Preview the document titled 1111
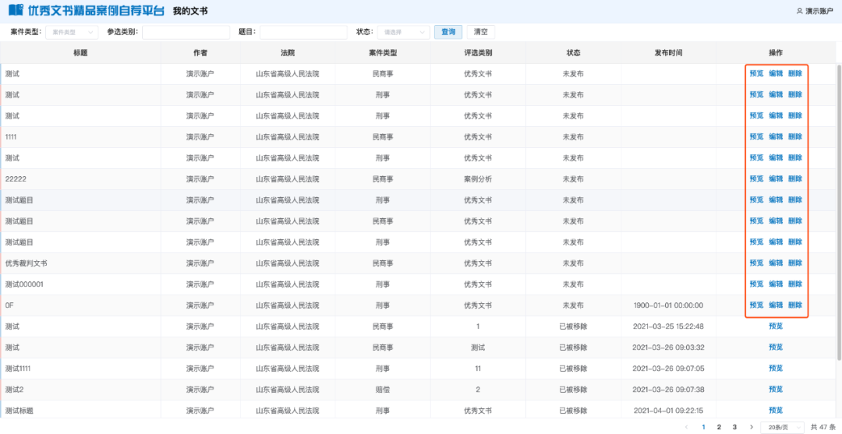 click(756, 137)
